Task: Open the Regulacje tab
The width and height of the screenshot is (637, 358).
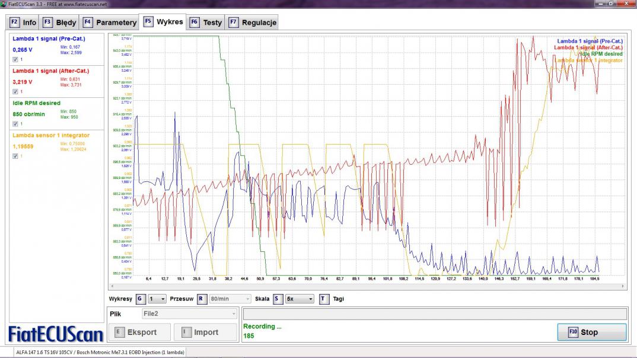Action: pos(253,23)
